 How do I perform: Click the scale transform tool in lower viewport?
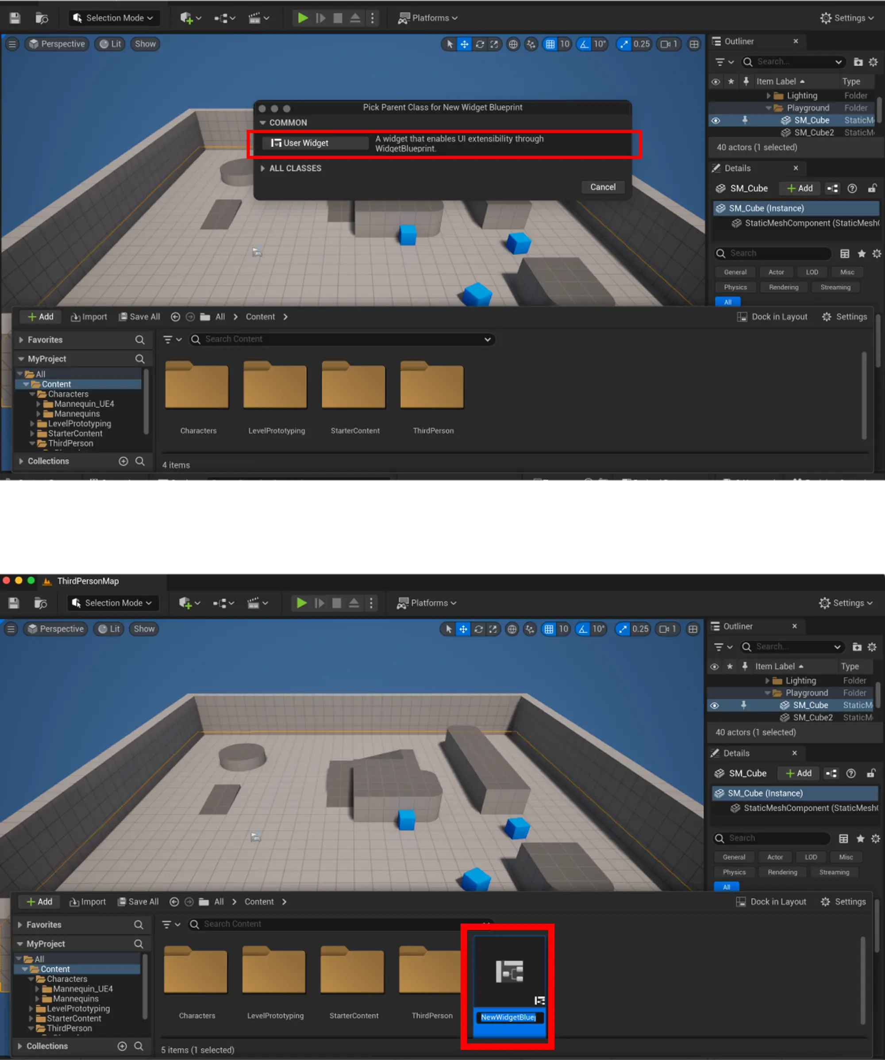coord(493,629)
